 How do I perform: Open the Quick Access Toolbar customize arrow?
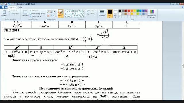point(14,4)
